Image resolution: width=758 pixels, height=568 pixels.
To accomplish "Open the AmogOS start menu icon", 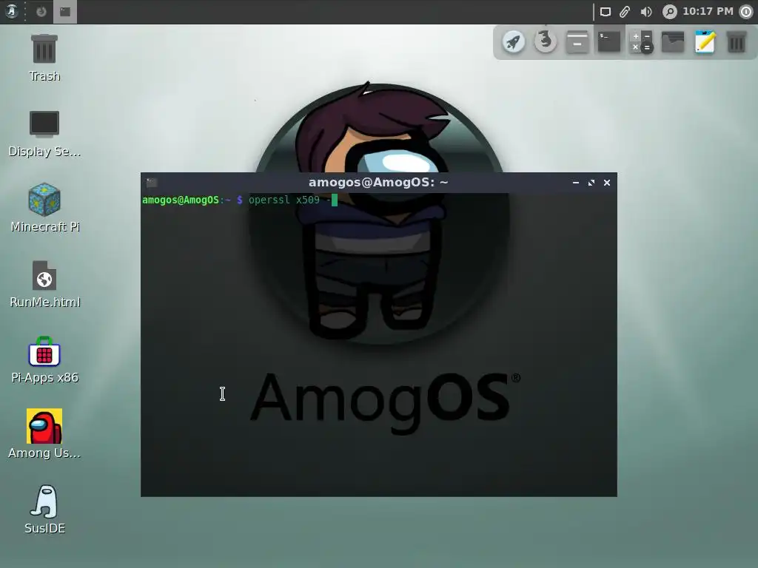I will point(12,11).
